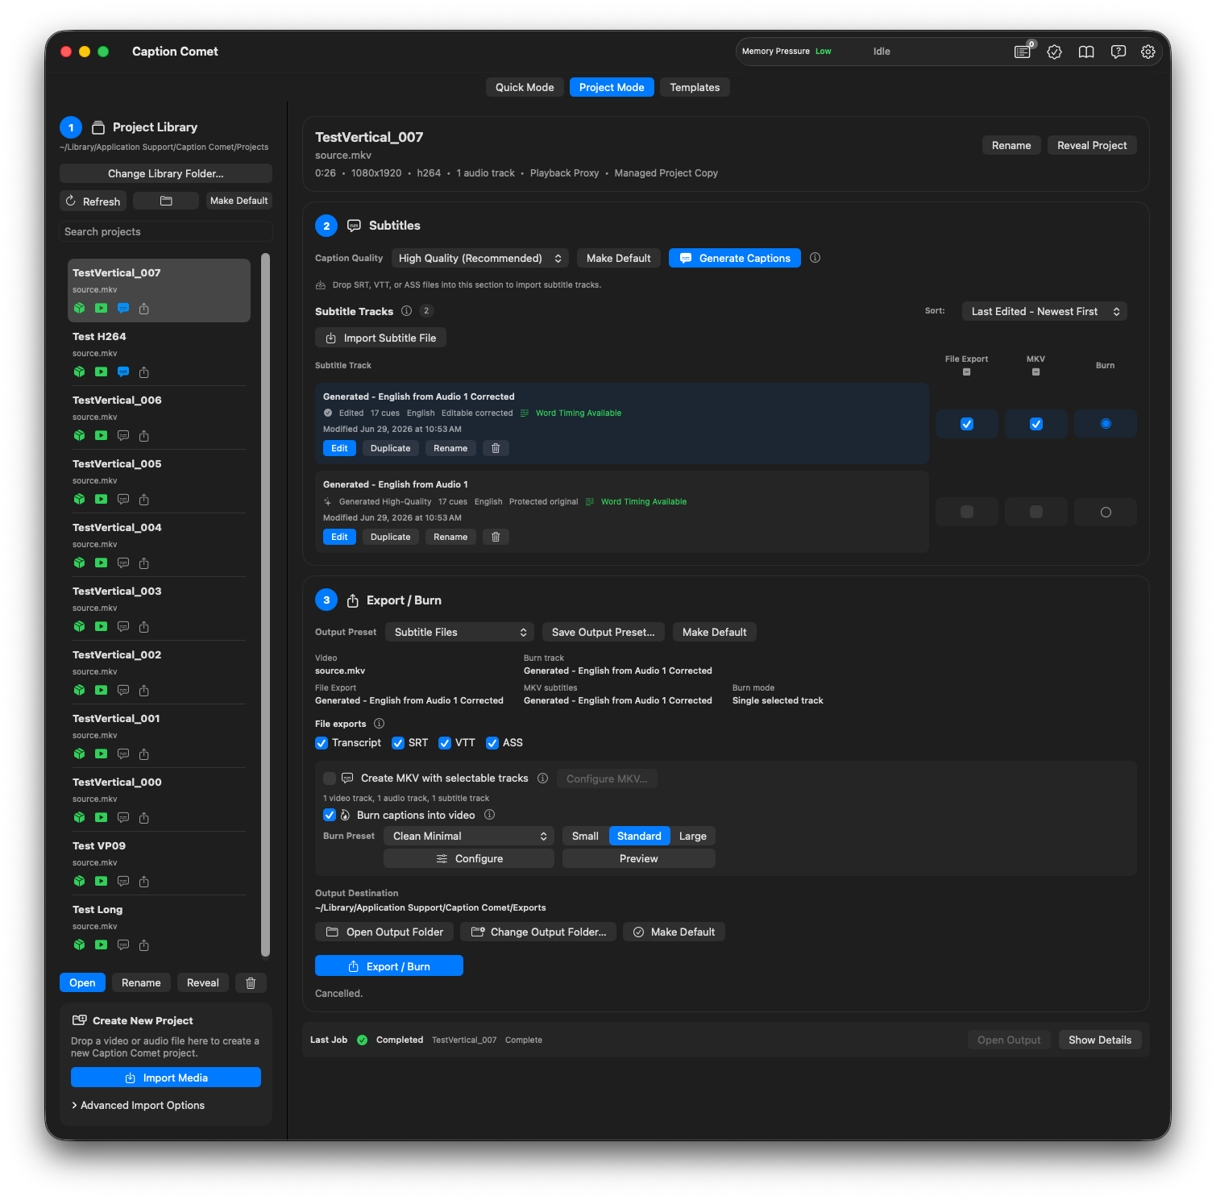Select Large burn caption size
Image resolution: width=1216 pixels, height=1200 pixels.
point(693,836)
